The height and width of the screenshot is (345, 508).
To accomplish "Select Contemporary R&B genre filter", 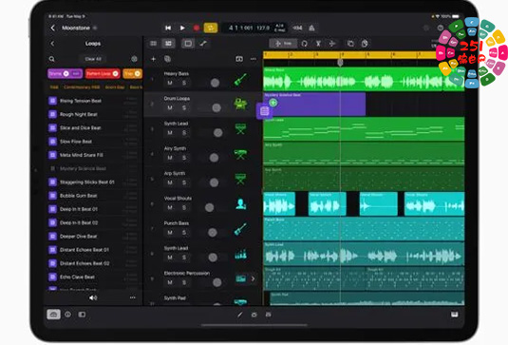I will pos(82,87).
